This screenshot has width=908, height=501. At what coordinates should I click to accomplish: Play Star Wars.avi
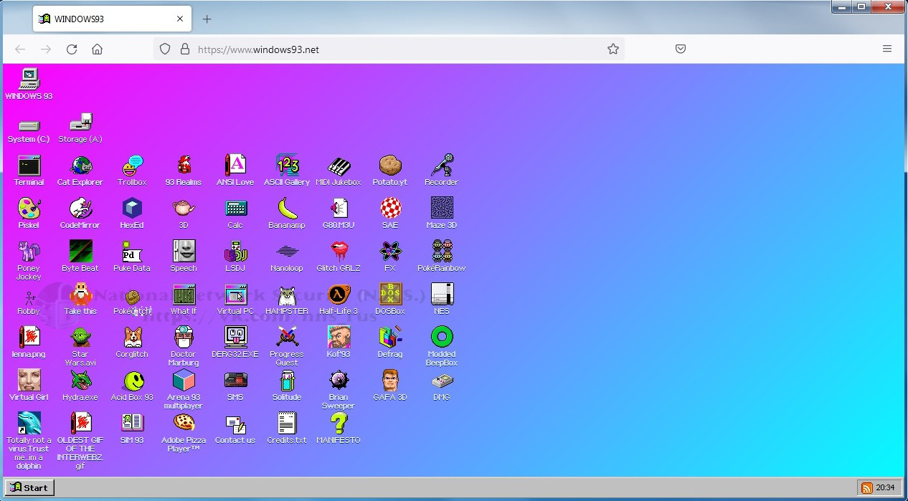tap(80, 338)
